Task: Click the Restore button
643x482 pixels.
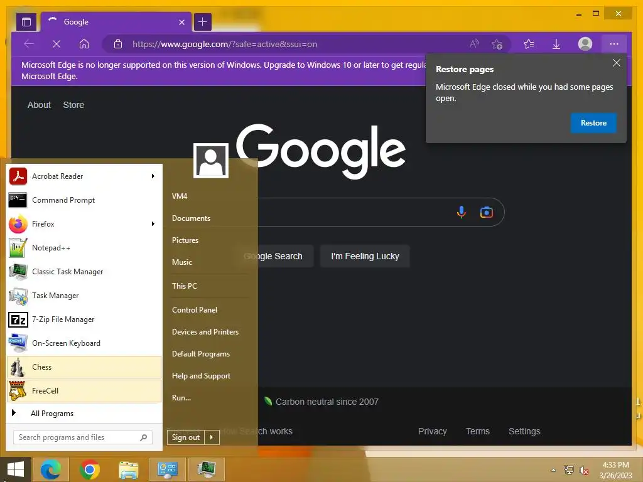Action: tap(593, 123)
